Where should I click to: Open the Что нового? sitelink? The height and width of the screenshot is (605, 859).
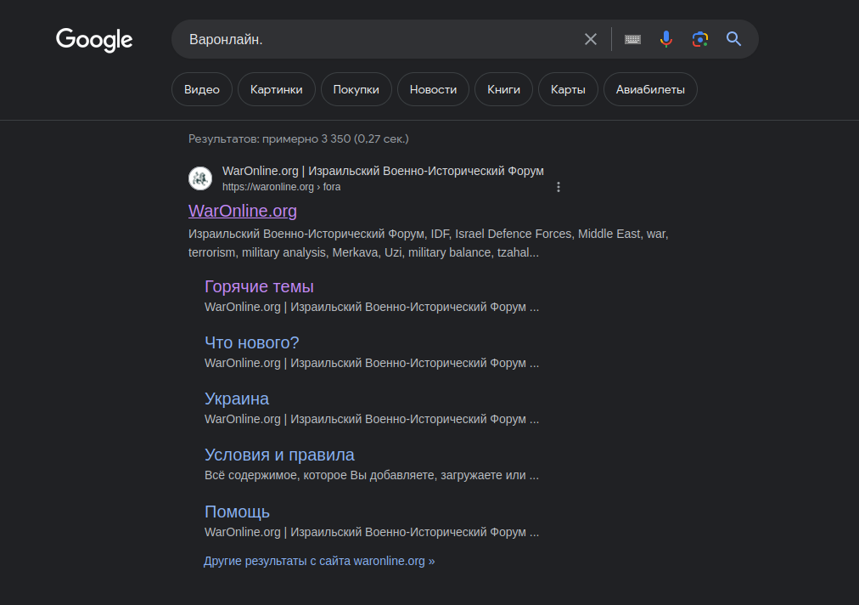click(x=251, y=342)
